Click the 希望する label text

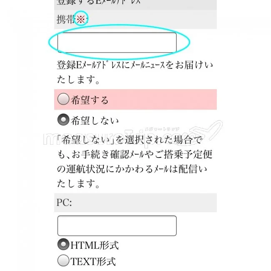90,100
